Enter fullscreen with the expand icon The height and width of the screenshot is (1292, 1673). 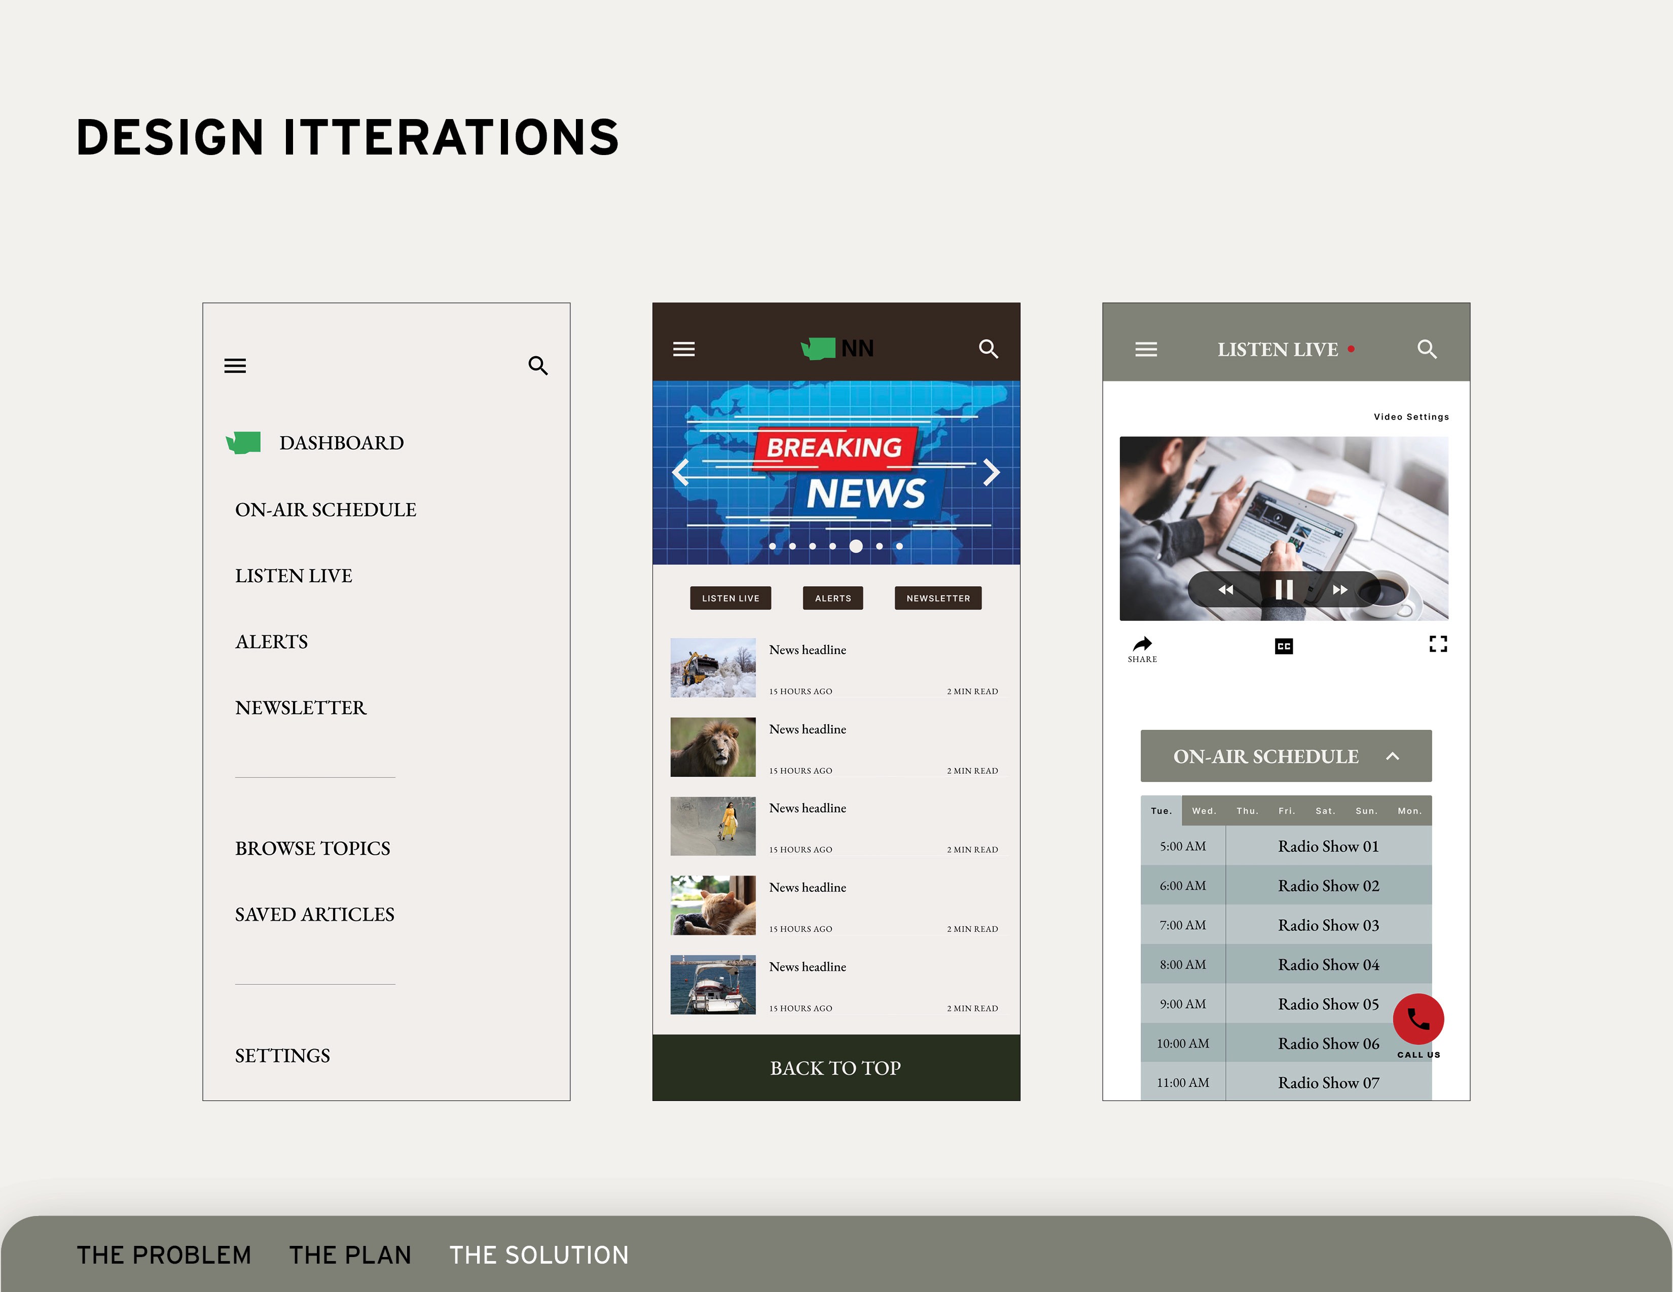click(x=1438, y=644)
